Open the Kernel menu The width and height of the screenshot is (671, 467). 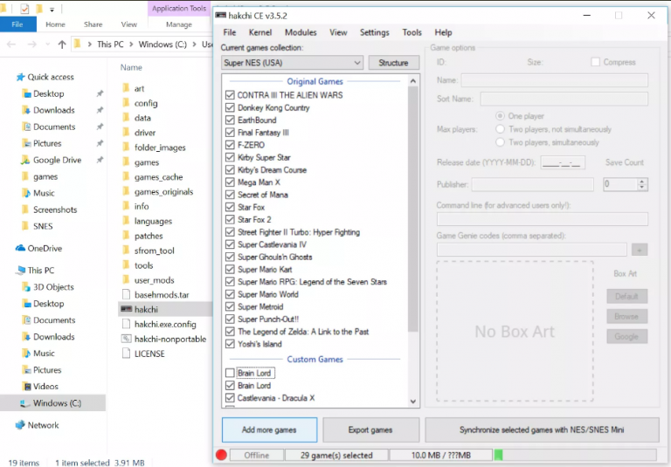click(260, 32)
